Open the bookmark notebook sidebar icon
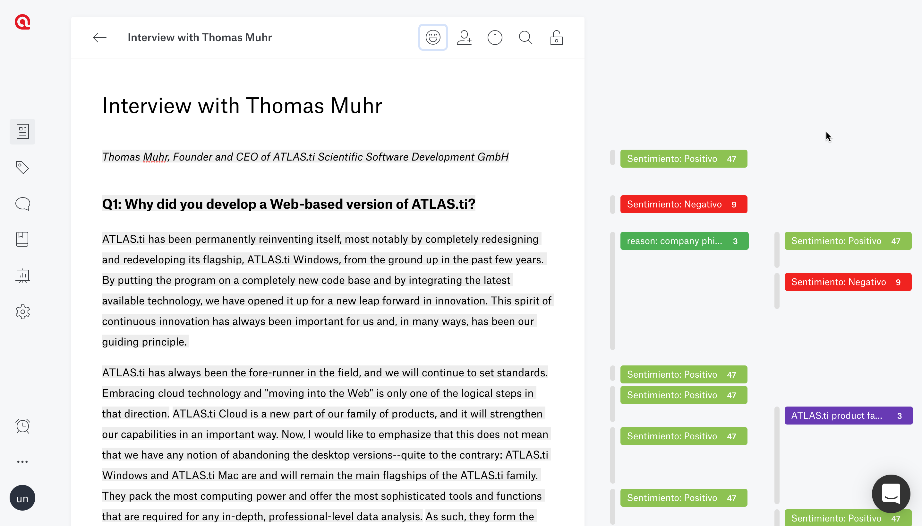The image size is (922, 526). 22,239
